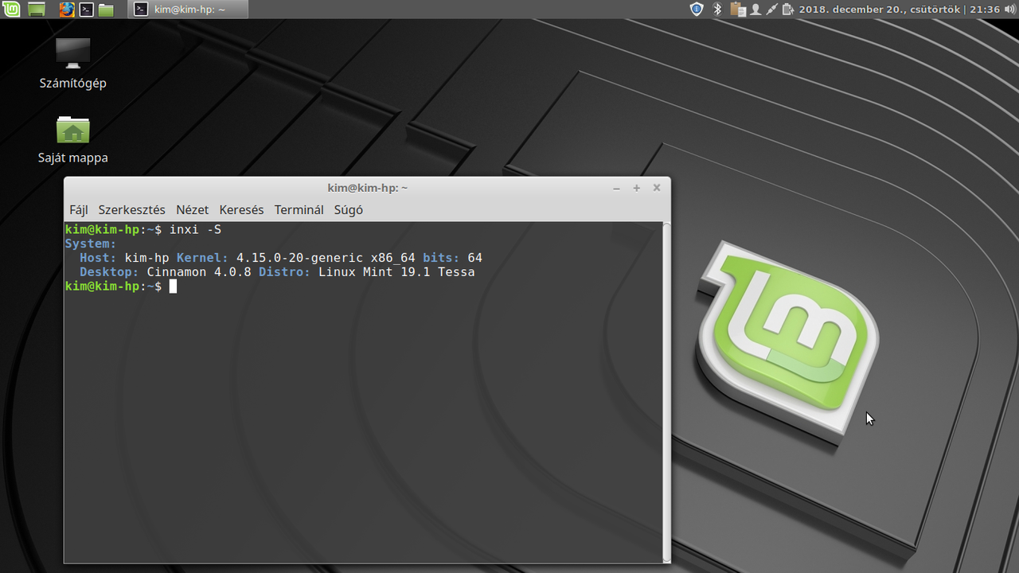The image size is (1019, 573).
Task: Close the terminal window
Action: 657,188
